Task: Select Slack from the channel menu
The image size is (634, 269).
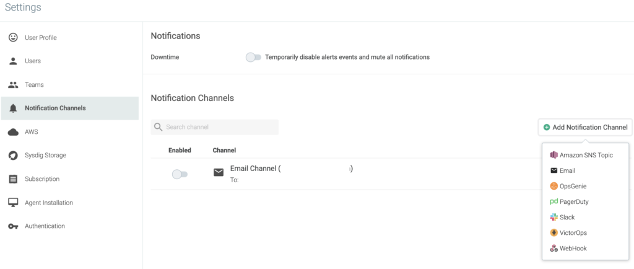Action: coord(567,217)
